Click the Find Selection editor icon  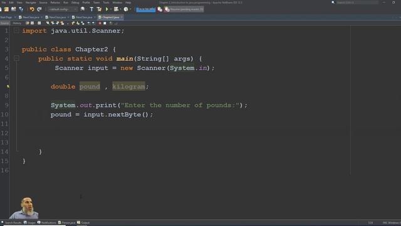(48, 23)
